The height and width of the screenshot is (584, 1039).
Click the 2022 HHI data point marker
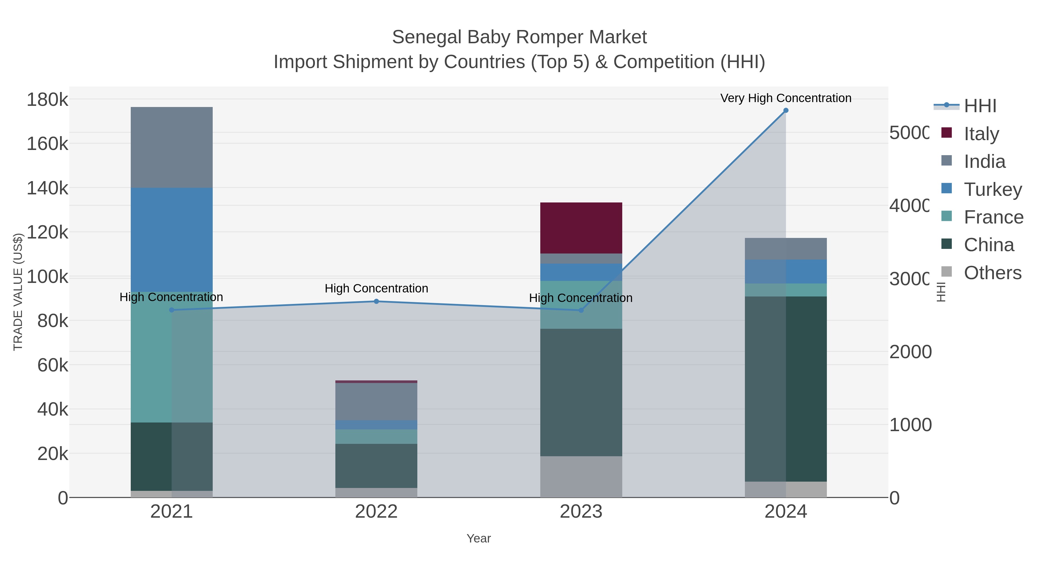tap(376, 301)
